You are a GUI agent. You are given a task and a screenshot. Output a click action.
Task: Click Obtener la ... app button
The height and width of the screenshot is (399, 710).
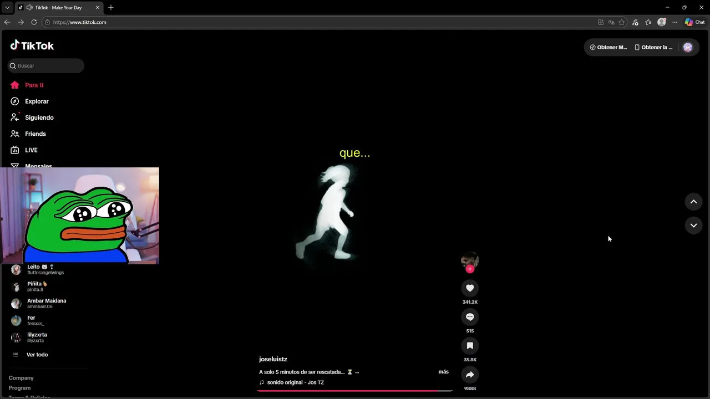(653, 47)
